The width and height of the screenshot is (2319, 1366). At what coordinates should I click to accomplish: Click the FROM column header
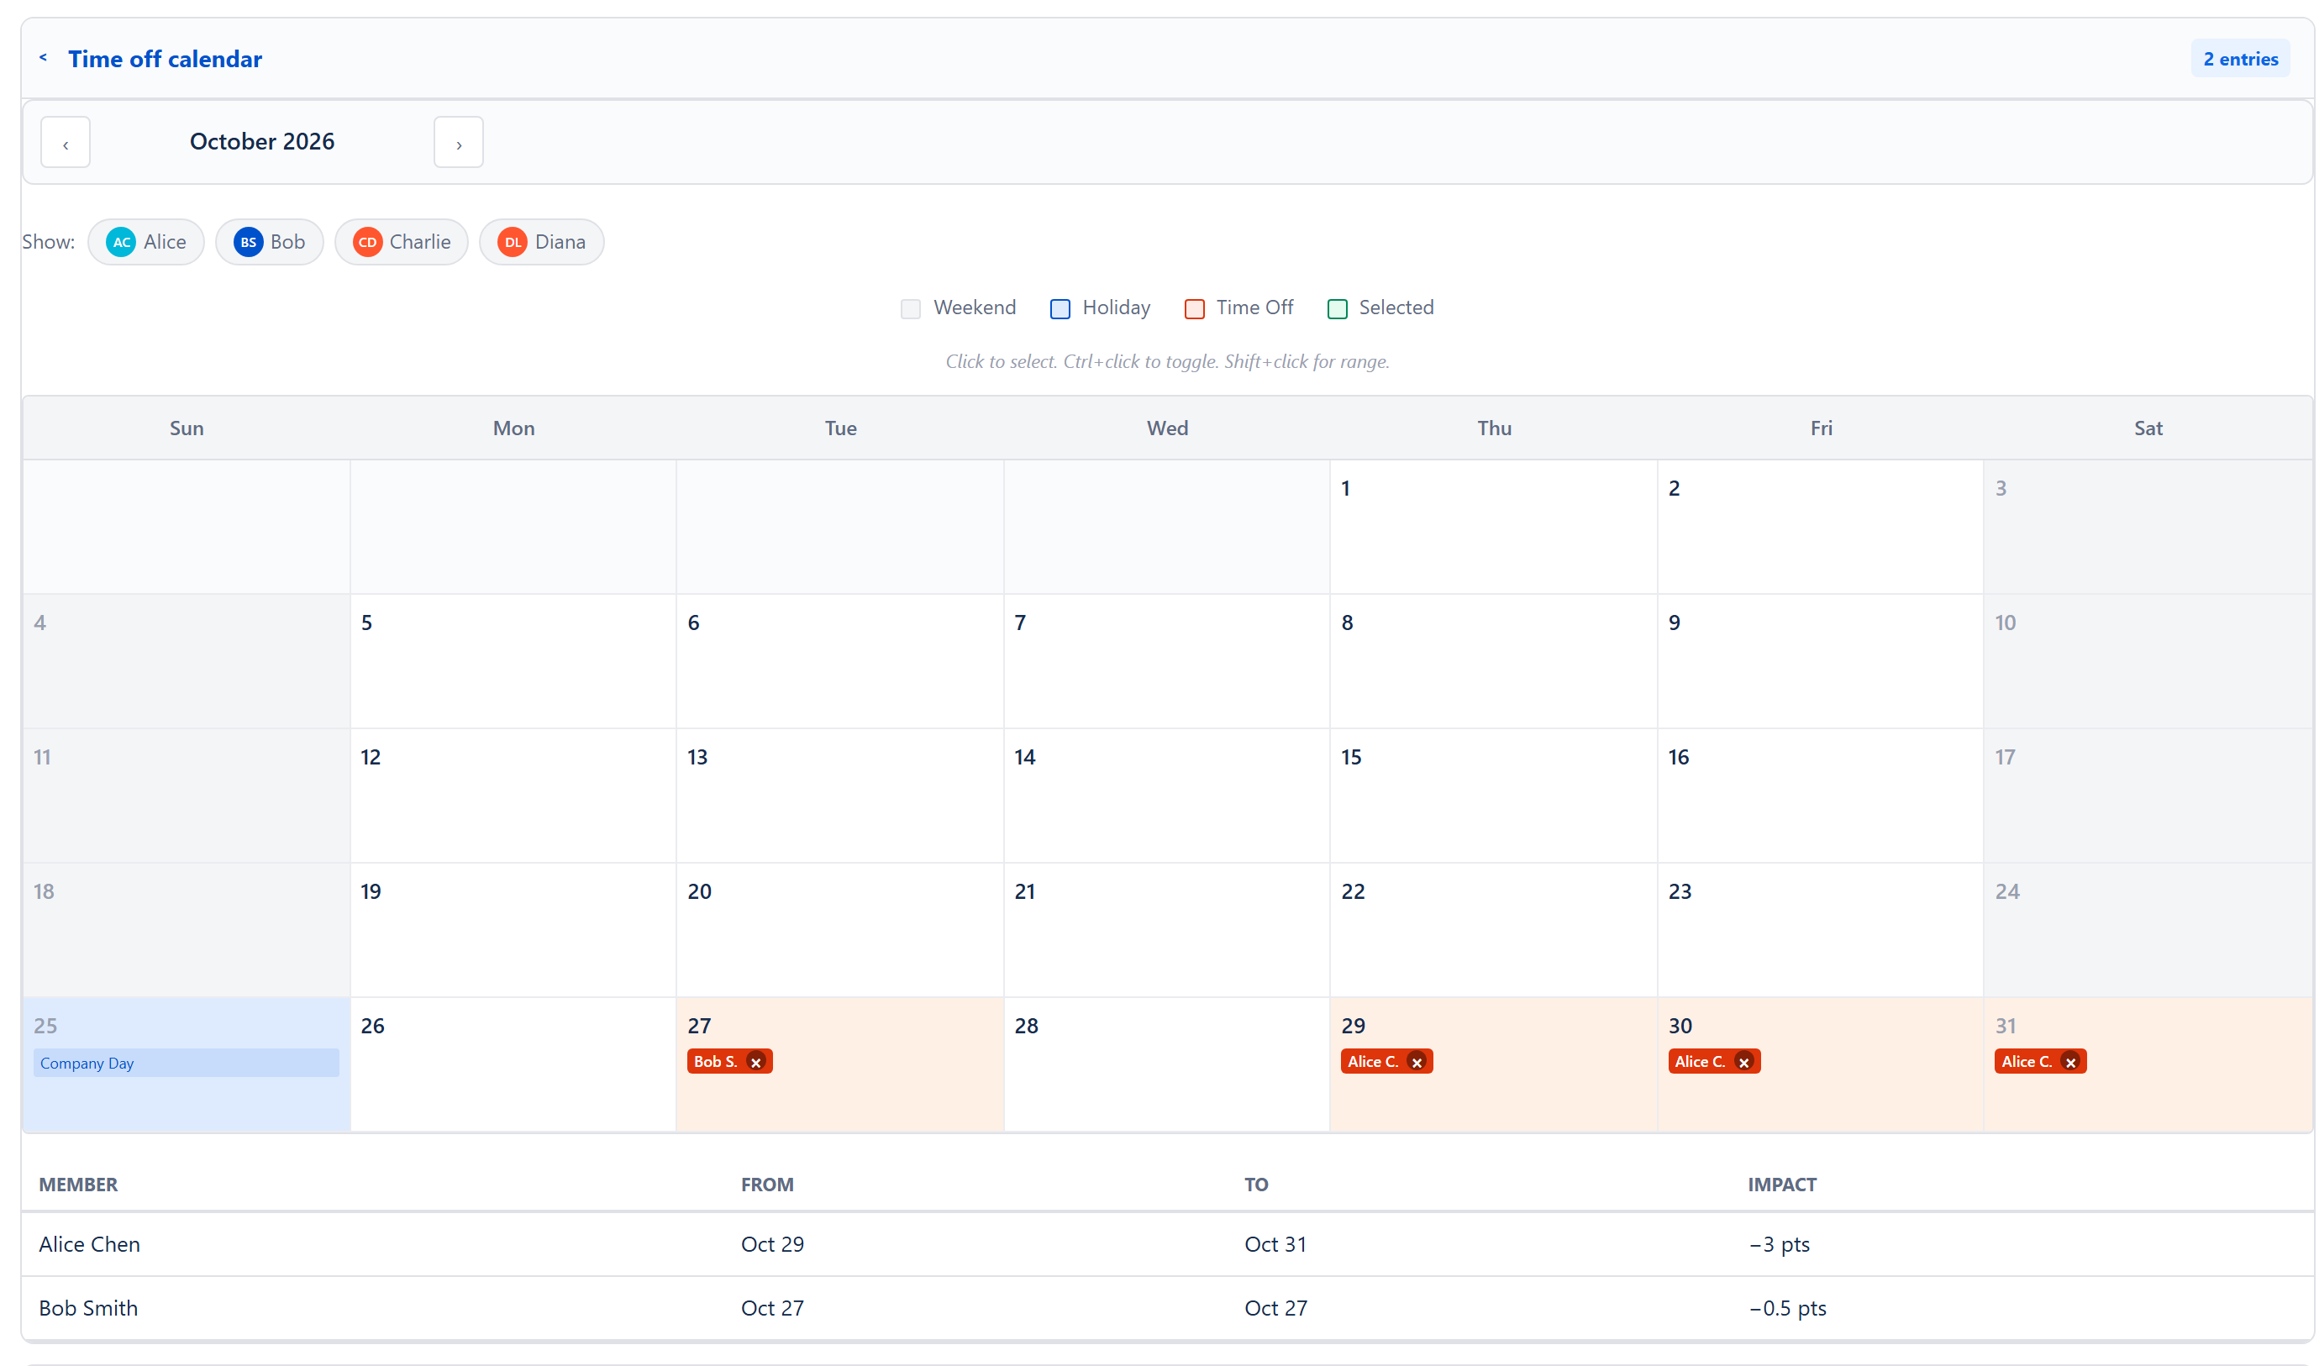tap(767, 1185)
